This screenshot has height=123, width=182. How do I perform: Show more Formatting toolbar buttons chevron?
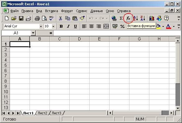[179, 26]
